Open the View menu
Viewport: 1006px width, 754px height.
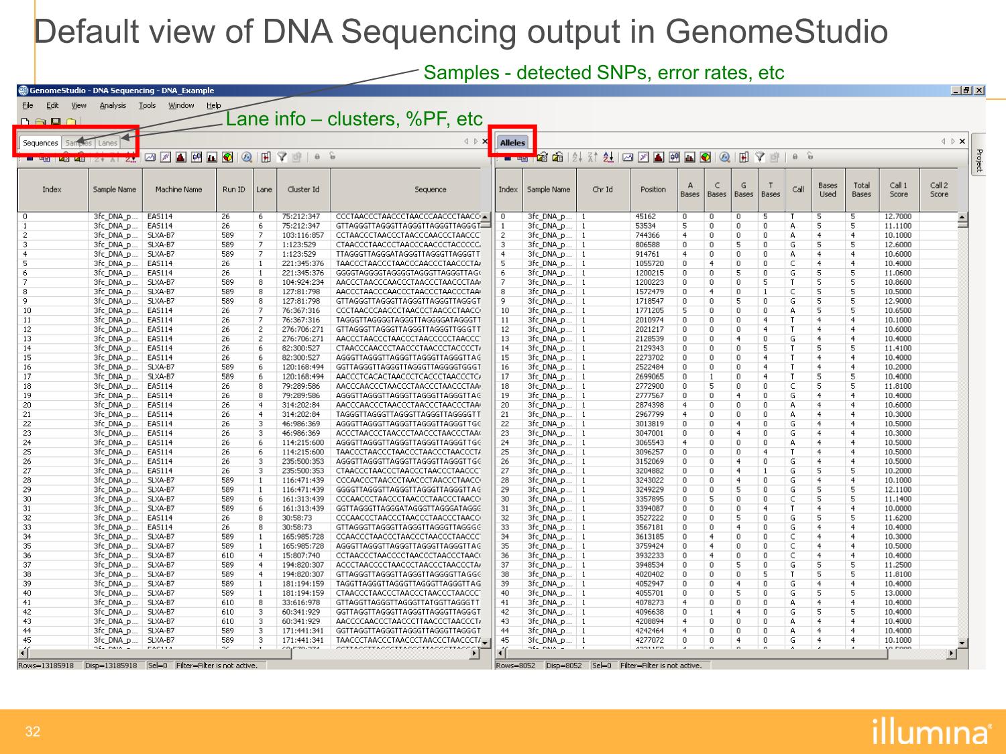(x=79, y=105)
